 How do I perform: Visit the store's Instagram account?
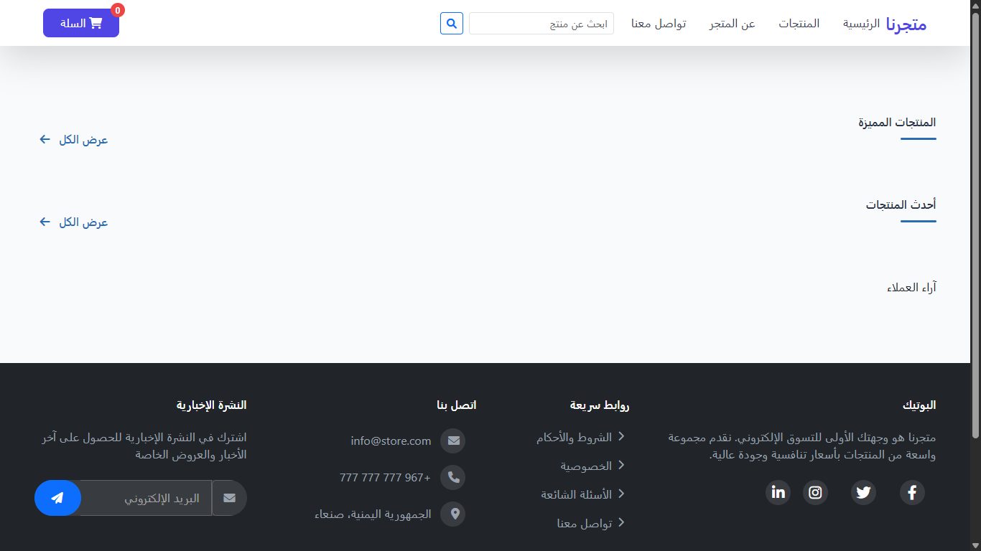click(815, 493)
